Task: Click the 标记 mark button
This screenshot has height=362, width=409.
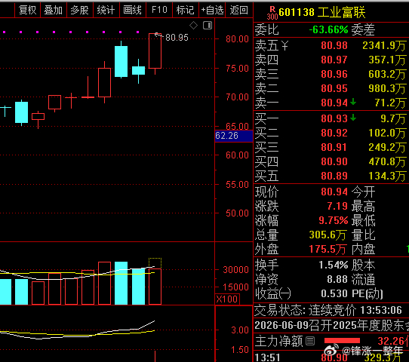Action: [186, 10]
